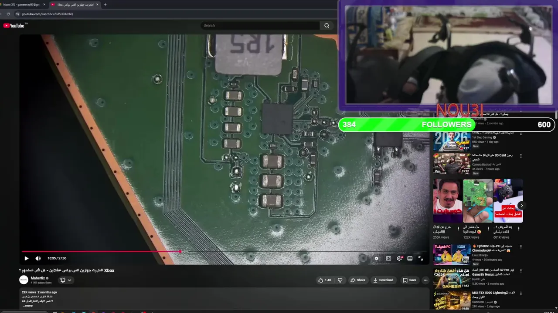Play the paused video
Image resolution: width=558 pixels, height=313 pixels.
pos(26,258)
